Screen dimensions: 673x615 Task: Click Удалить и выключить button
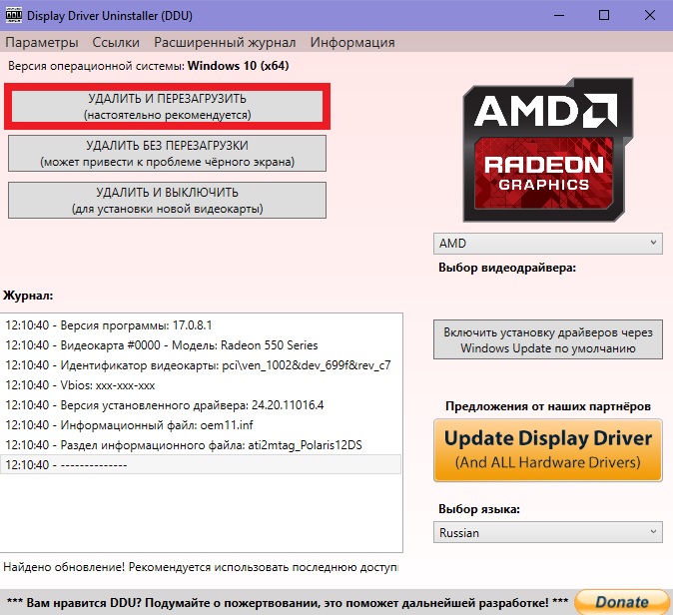click(x=167, y=200)
